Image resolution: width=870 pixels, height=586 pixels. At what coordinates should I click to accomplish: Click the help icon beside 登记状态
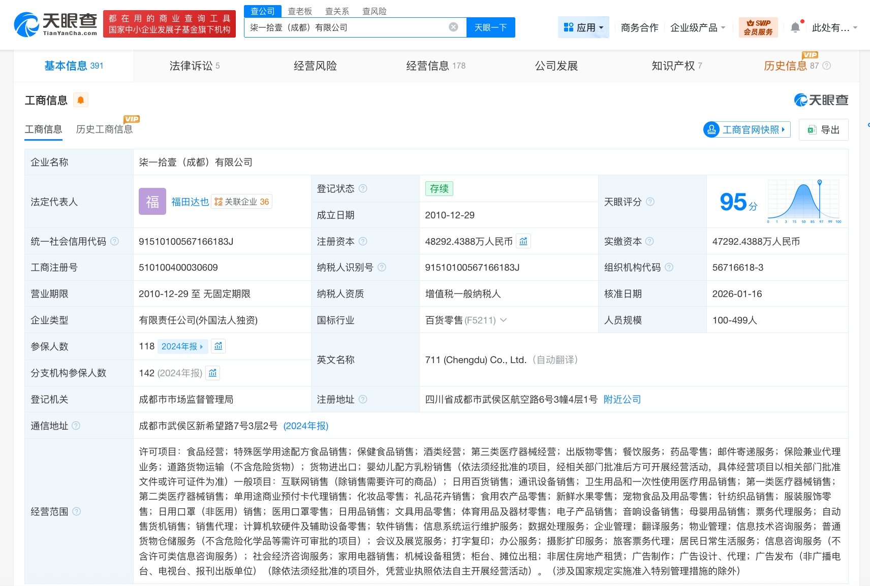pyautogui.click(x=363, y=188)
